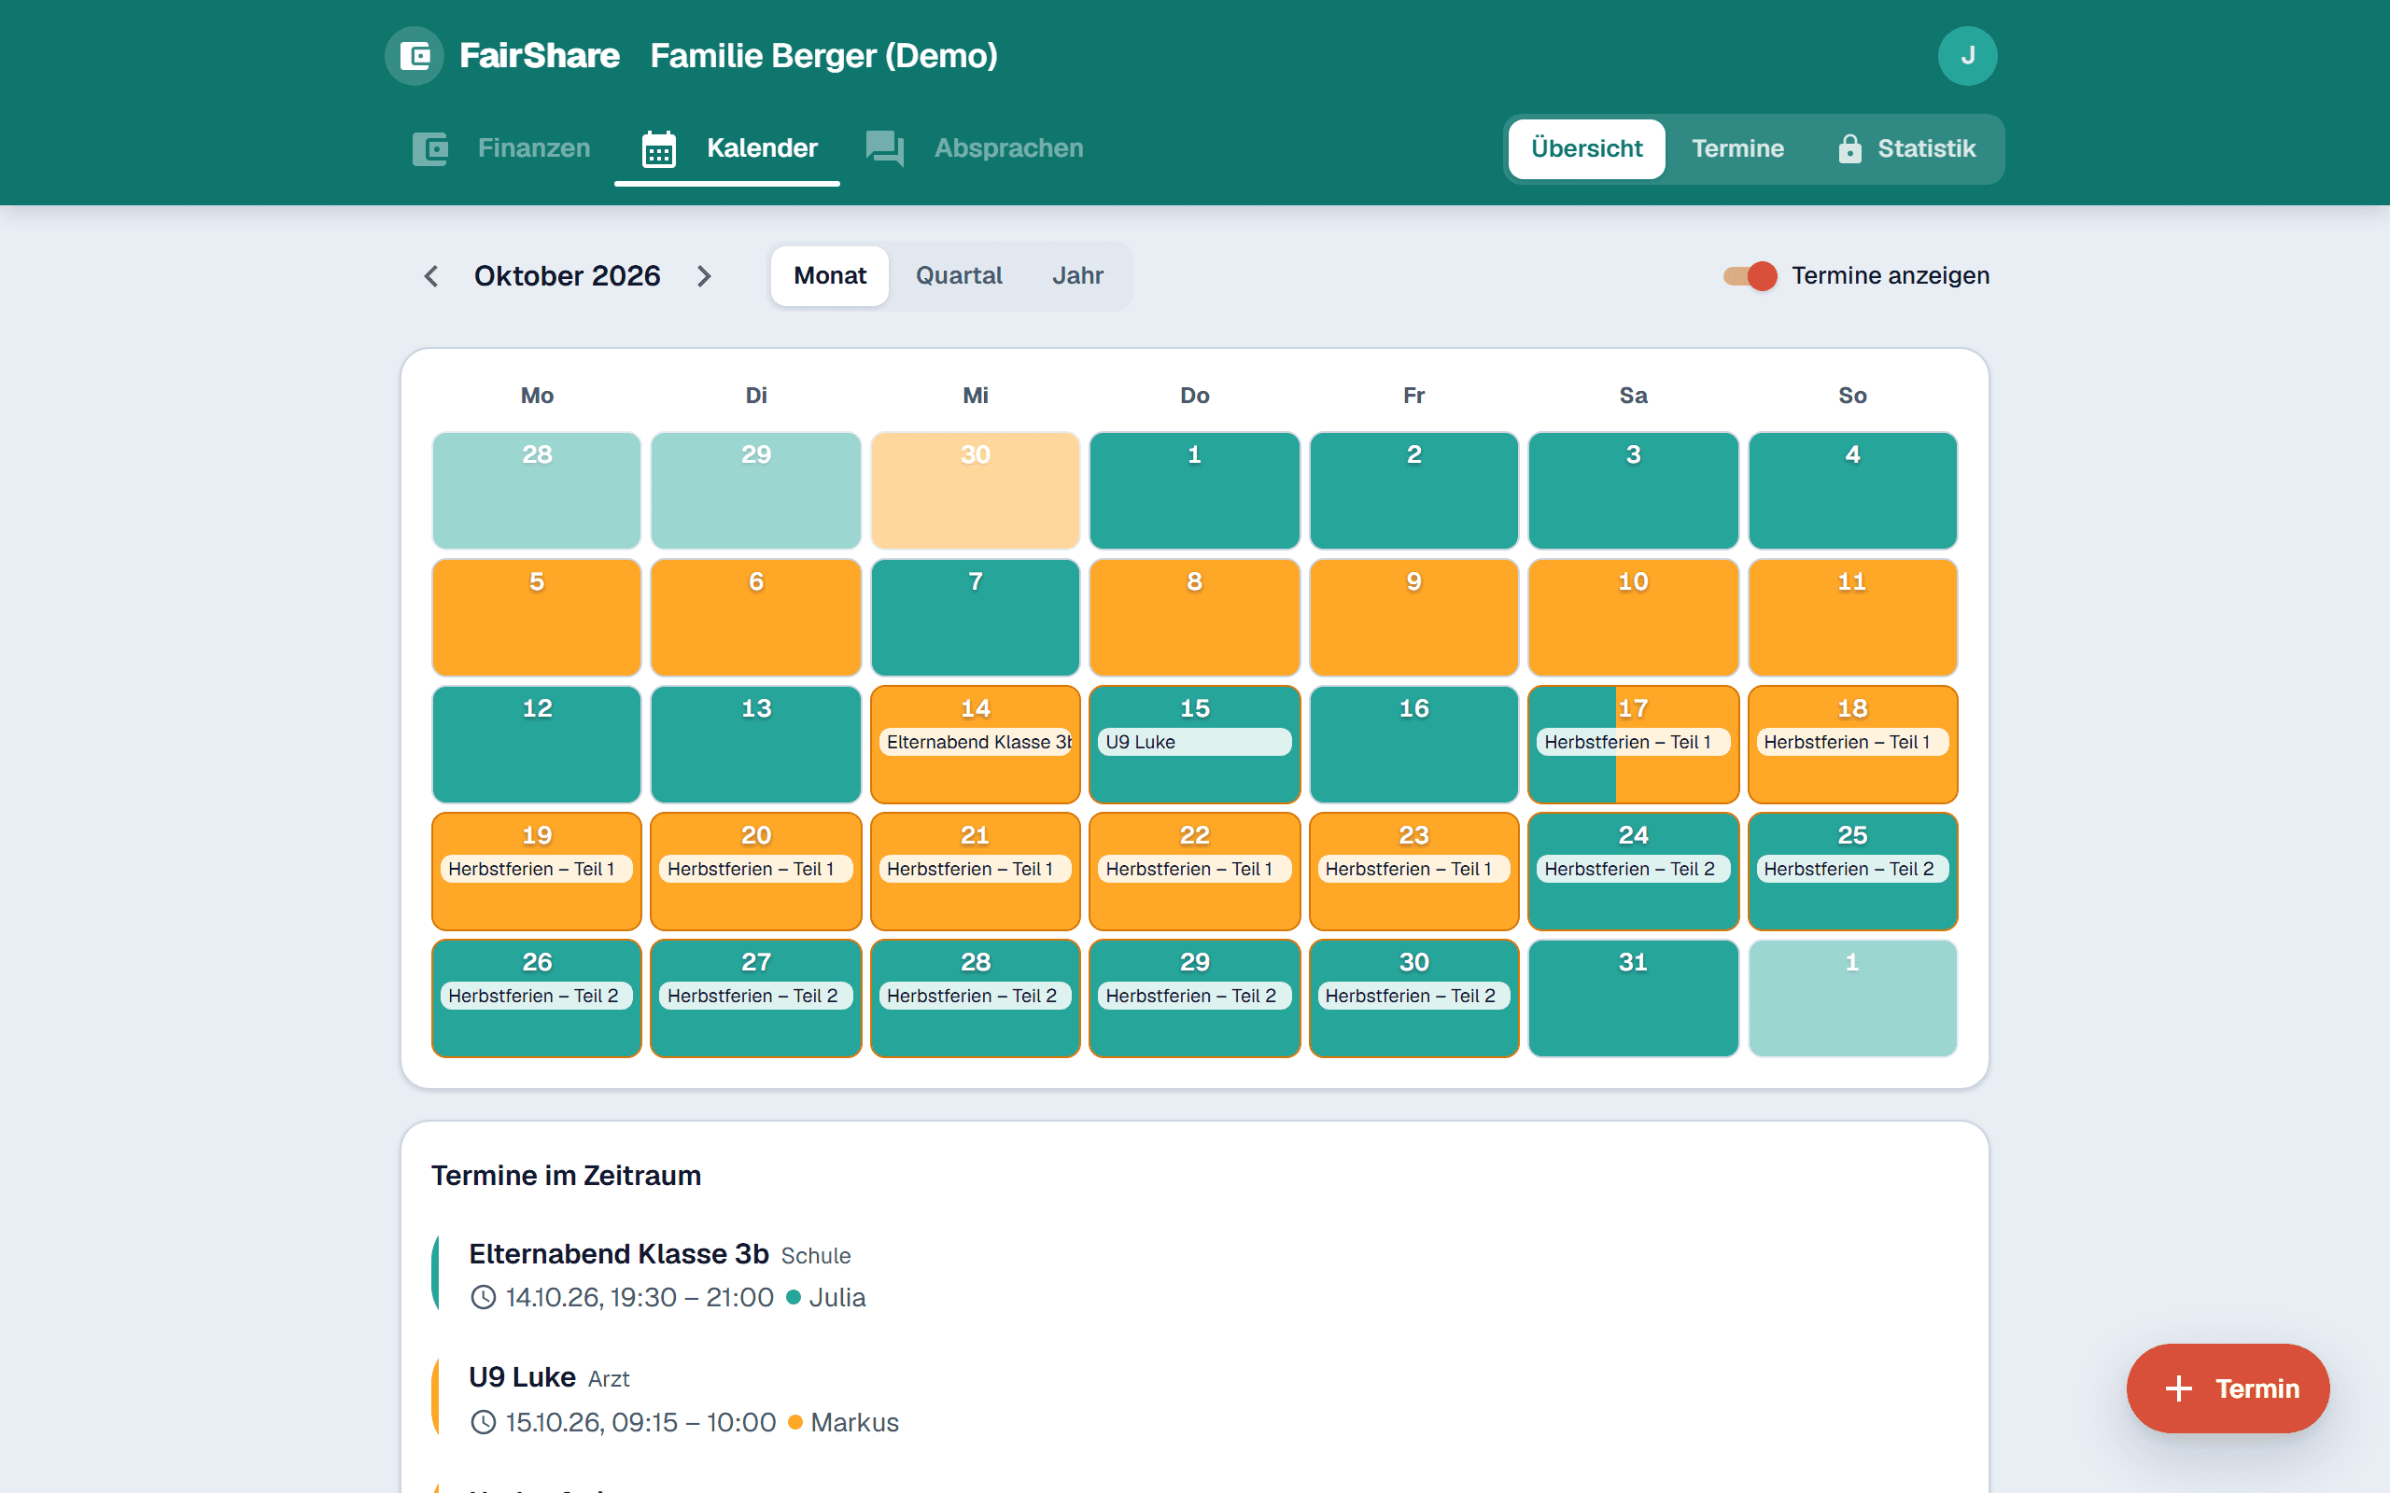Open Herbstferien – Teil 2 chip on day 30
The width and height of the screenshot is (2390, 1493).
[x=1413, y=997]
